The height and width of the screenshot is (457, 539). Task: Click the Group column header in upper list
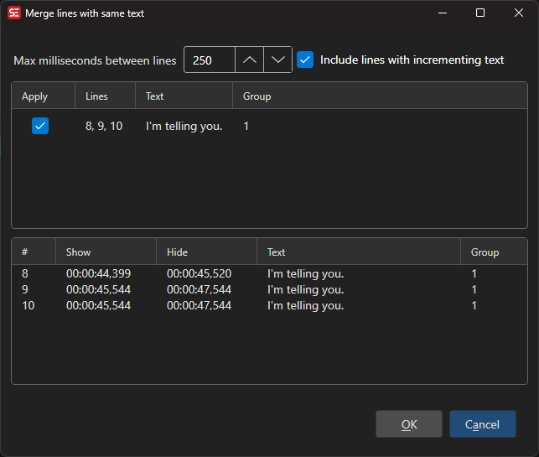[x=257, y=96]
